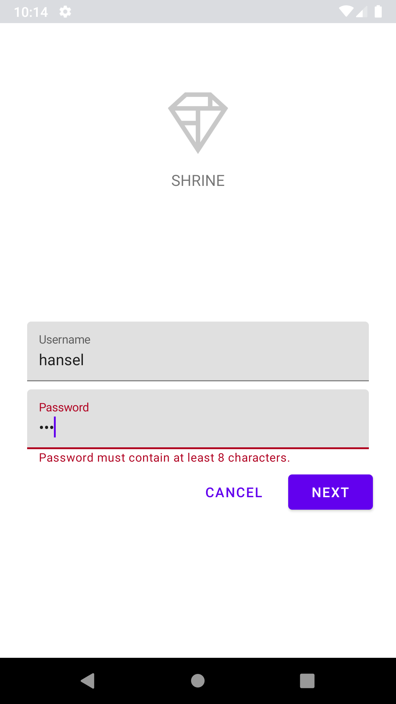Open the recent apps square button
The width and height of the screenshot is (396, 704).
[x=307, y=680]
